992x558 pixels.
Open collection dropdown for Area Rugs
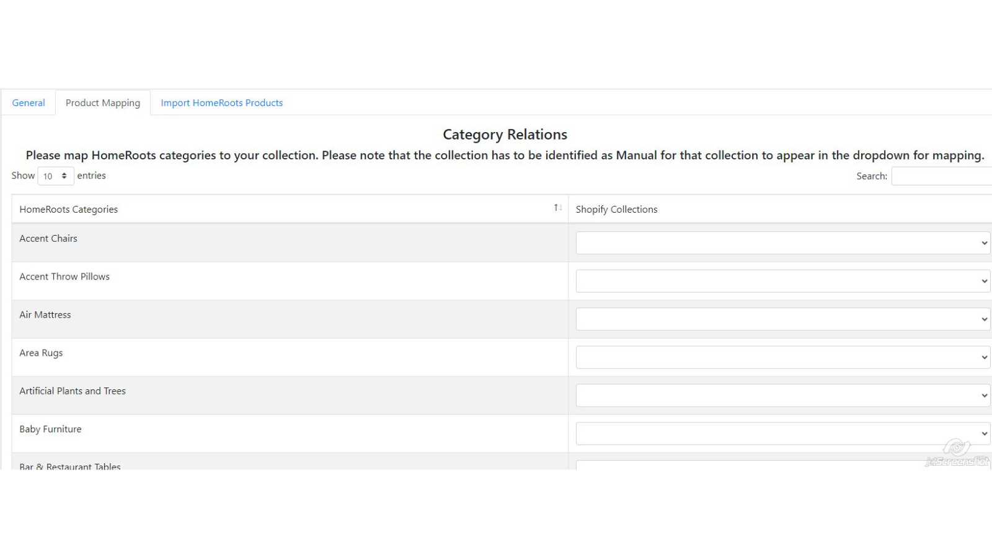(783, 357)
